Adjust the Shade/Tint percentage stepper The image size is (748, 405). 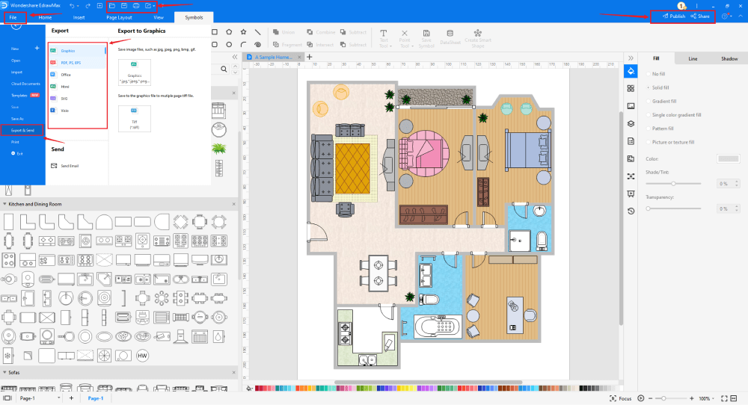coord(737,183)
